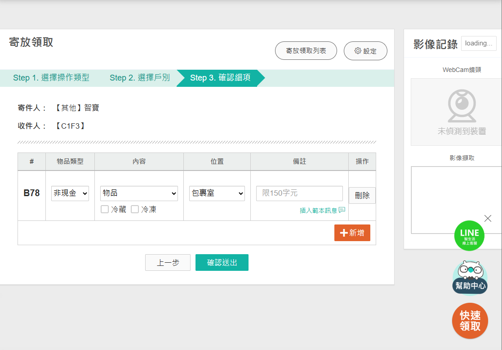This screenshot has height=350, width=502.
Task: Select Step 3. 確認細項 tab
Action: pyautogui.click(x=220, y=78)
